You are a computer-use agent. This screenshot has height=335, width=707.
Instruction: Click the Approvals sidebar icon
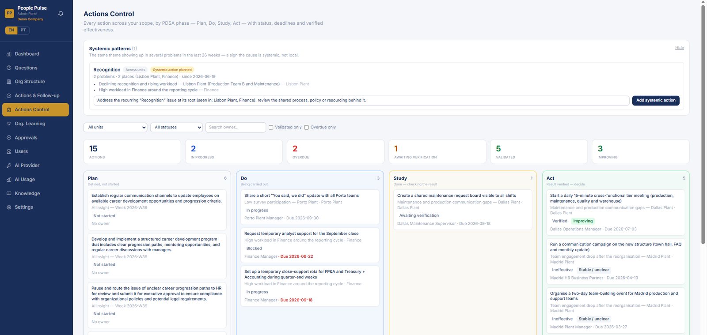(9, 138)
